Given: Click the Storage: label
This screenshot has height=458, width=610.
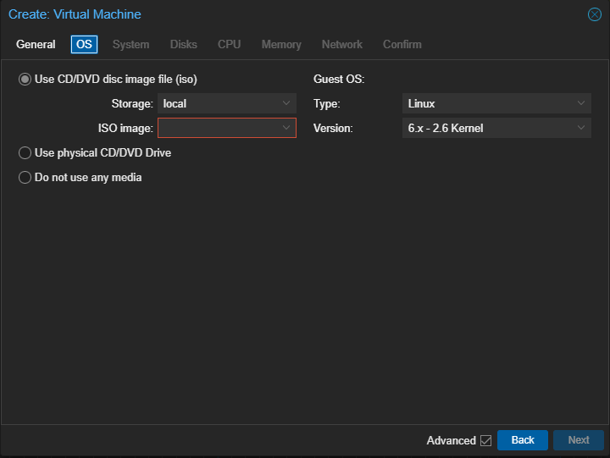Looking at the screenshot, I should 132,104.
